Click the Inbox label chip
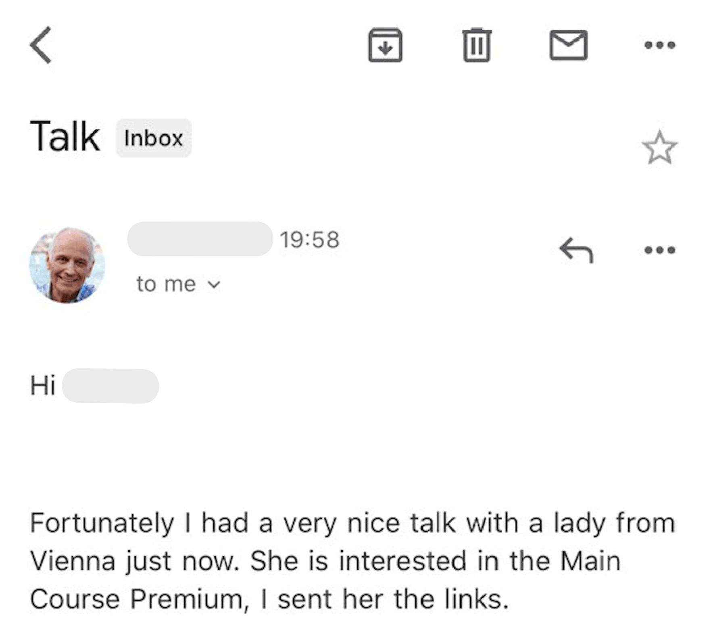The height and width of the screenshot is (634, 713). point(154,138)
